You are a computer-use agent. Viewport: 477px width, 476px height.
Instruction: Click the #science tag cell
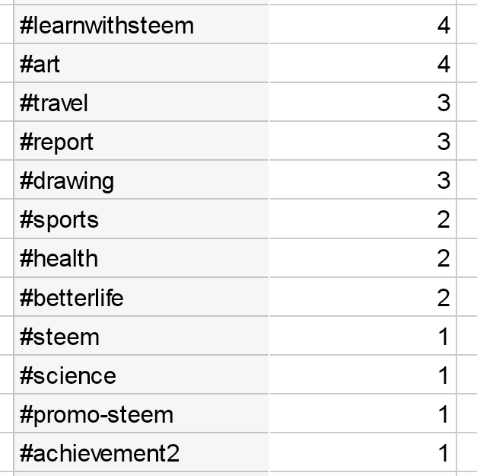pos(141,375)
